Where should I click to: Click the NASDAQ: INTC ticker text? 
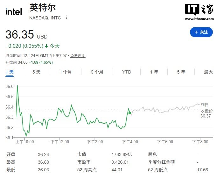pos(45,18)
